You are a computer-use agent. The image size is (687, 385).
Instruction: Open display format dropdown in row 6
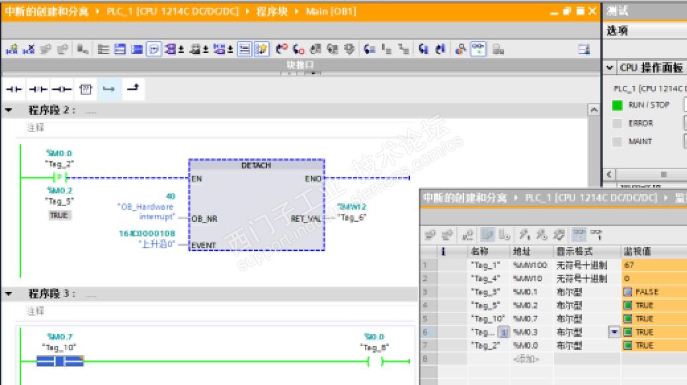coord(614,332)
